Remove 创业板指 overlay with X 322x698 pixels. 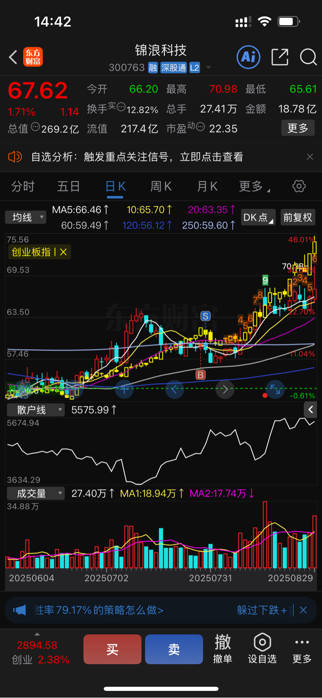click(63, 252)
